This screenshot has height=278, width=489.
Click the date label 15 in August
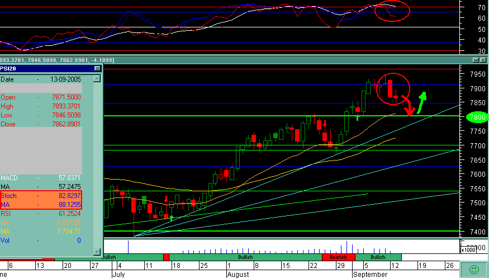(x=286, y=266)
